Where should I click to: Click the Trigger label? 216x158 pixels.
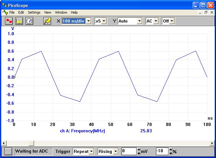[x=63, y=151]
